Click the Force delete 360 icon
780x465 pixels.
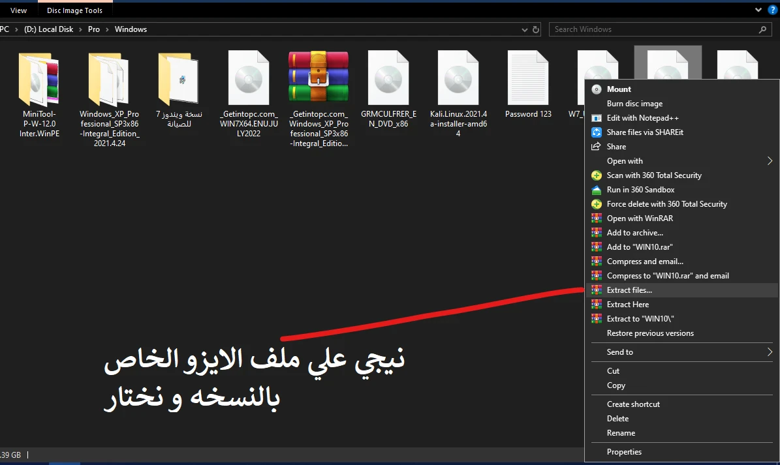[x=597, y=204]
